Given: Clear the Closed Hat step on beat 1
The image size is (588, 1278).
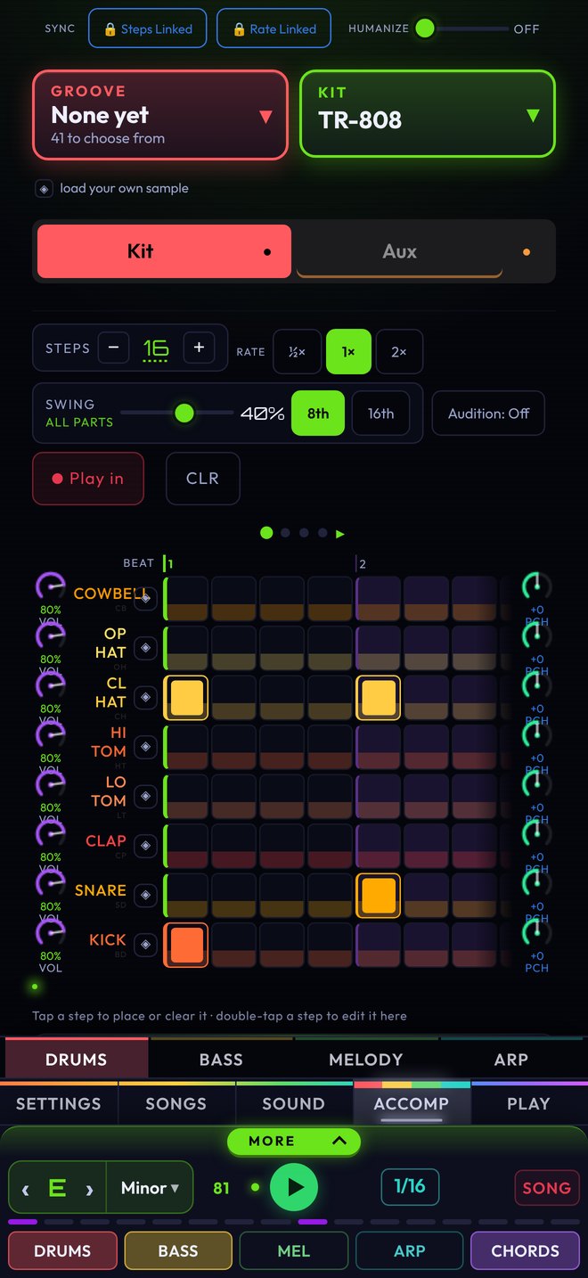Looking at the screenshot, I should tap(186, 698).
